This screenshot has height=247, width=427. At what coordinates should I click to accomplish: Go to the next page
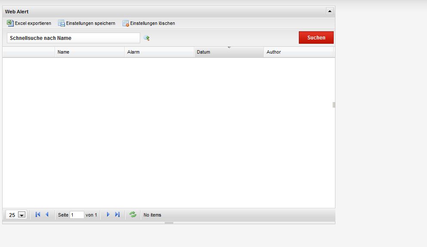(x=108, y=214)
